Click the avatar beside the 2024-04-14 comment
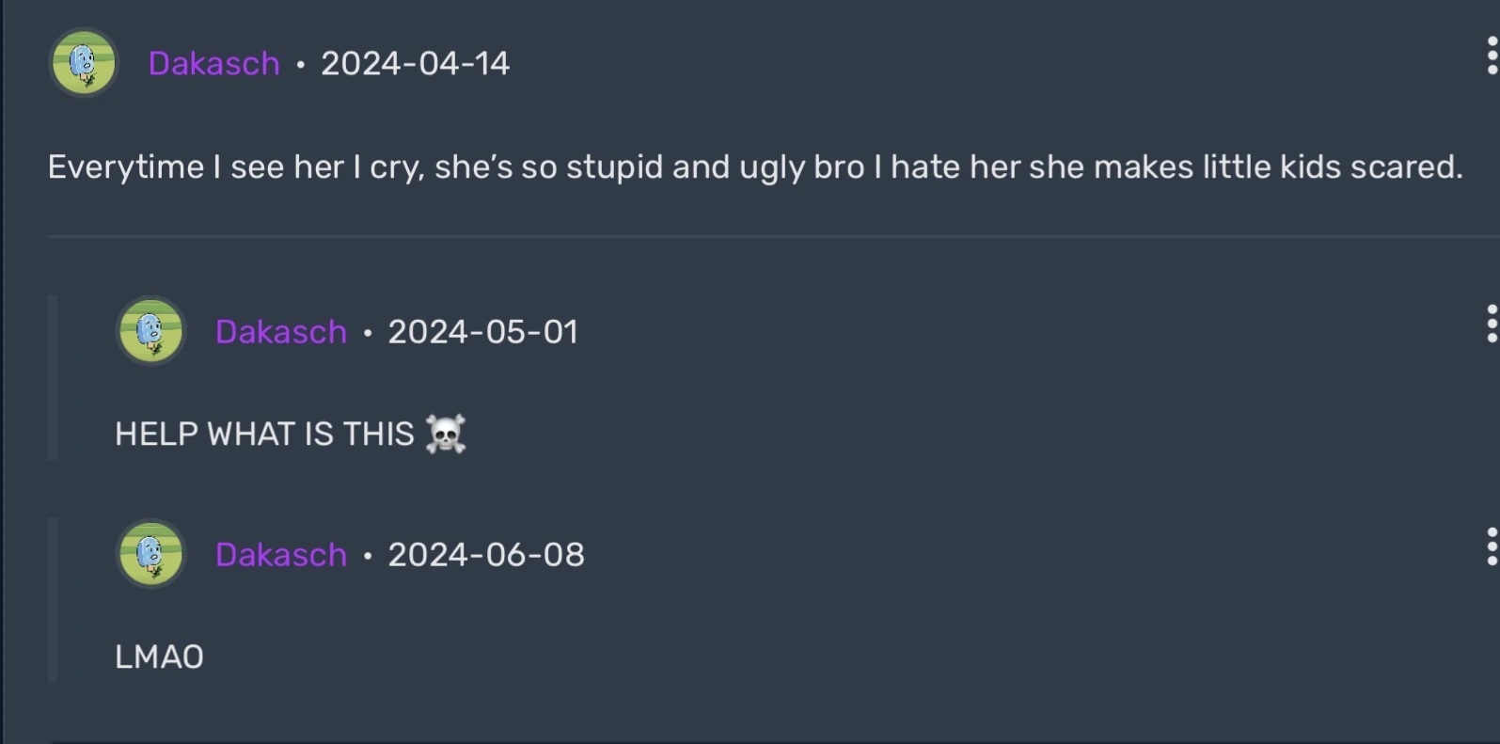Screen dimensions: 1500x744 [x=84, y=63]
